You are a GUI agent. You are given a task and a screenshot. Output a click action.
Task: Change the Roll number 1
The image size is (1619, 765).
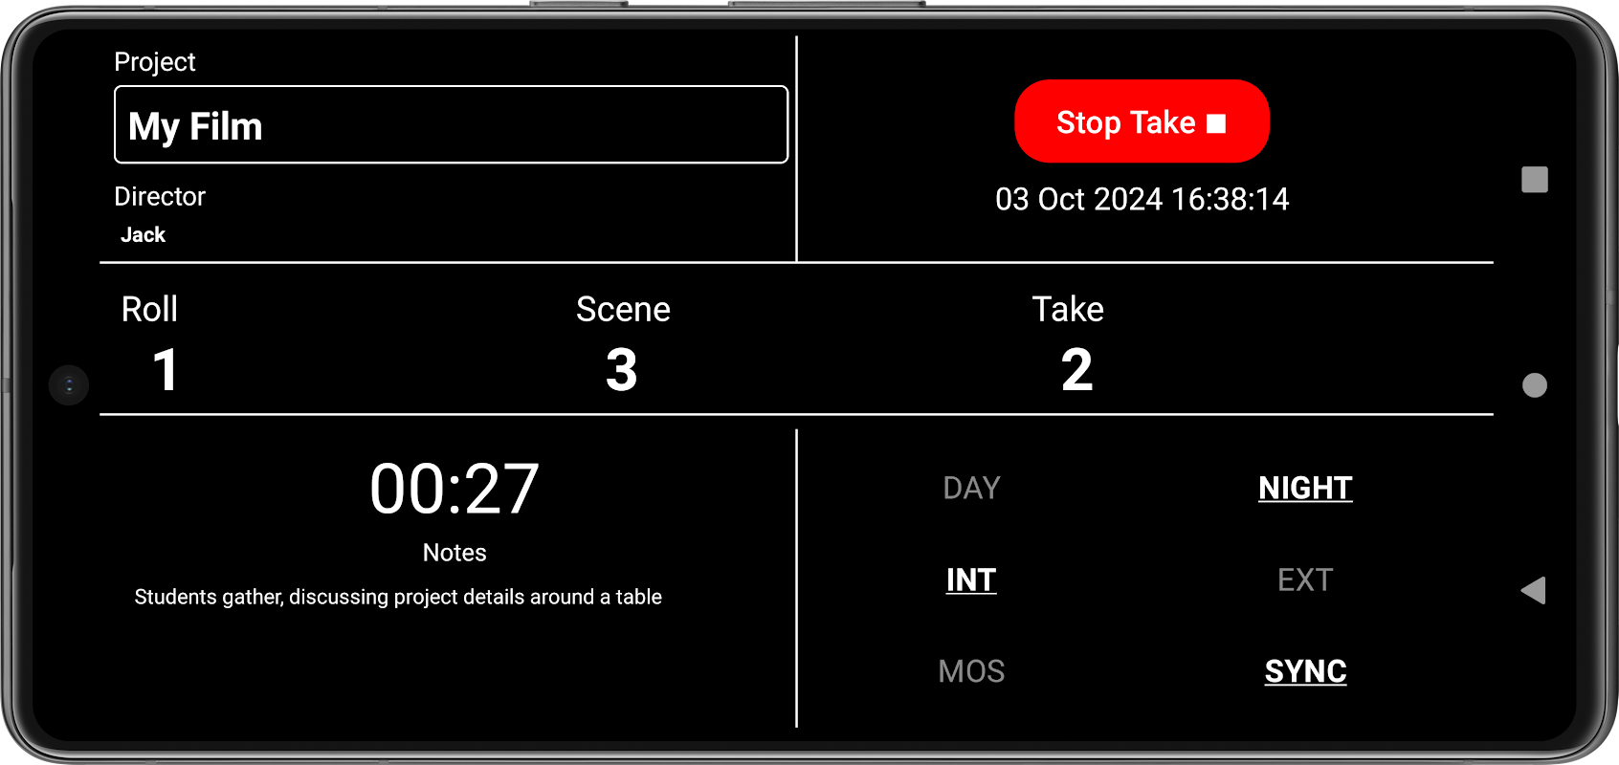(166, 370)
